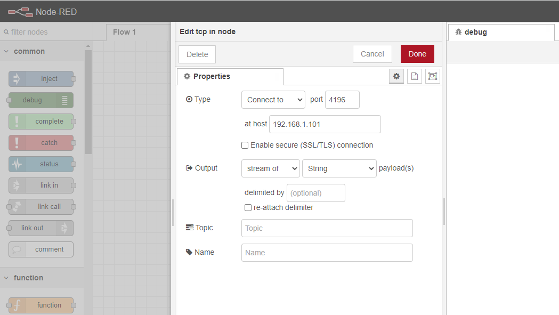Viewport: 559px width, 315px height.
Task: Click the Cancel button
Action: pos(372,54)
